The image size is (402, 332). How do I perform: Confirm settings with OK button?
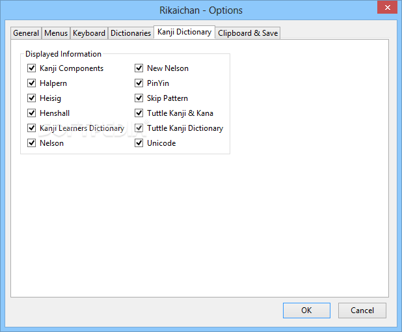306,311
